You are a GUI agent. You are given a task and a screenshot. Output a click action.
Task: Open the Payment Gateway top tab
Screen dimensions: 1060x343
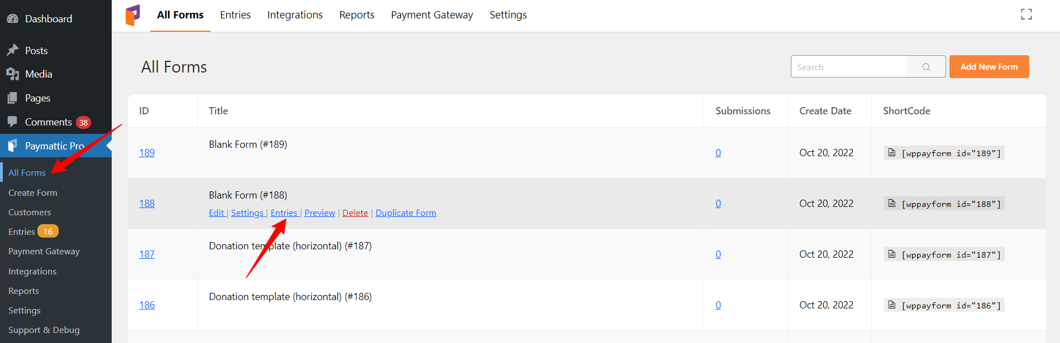(432, 15)
